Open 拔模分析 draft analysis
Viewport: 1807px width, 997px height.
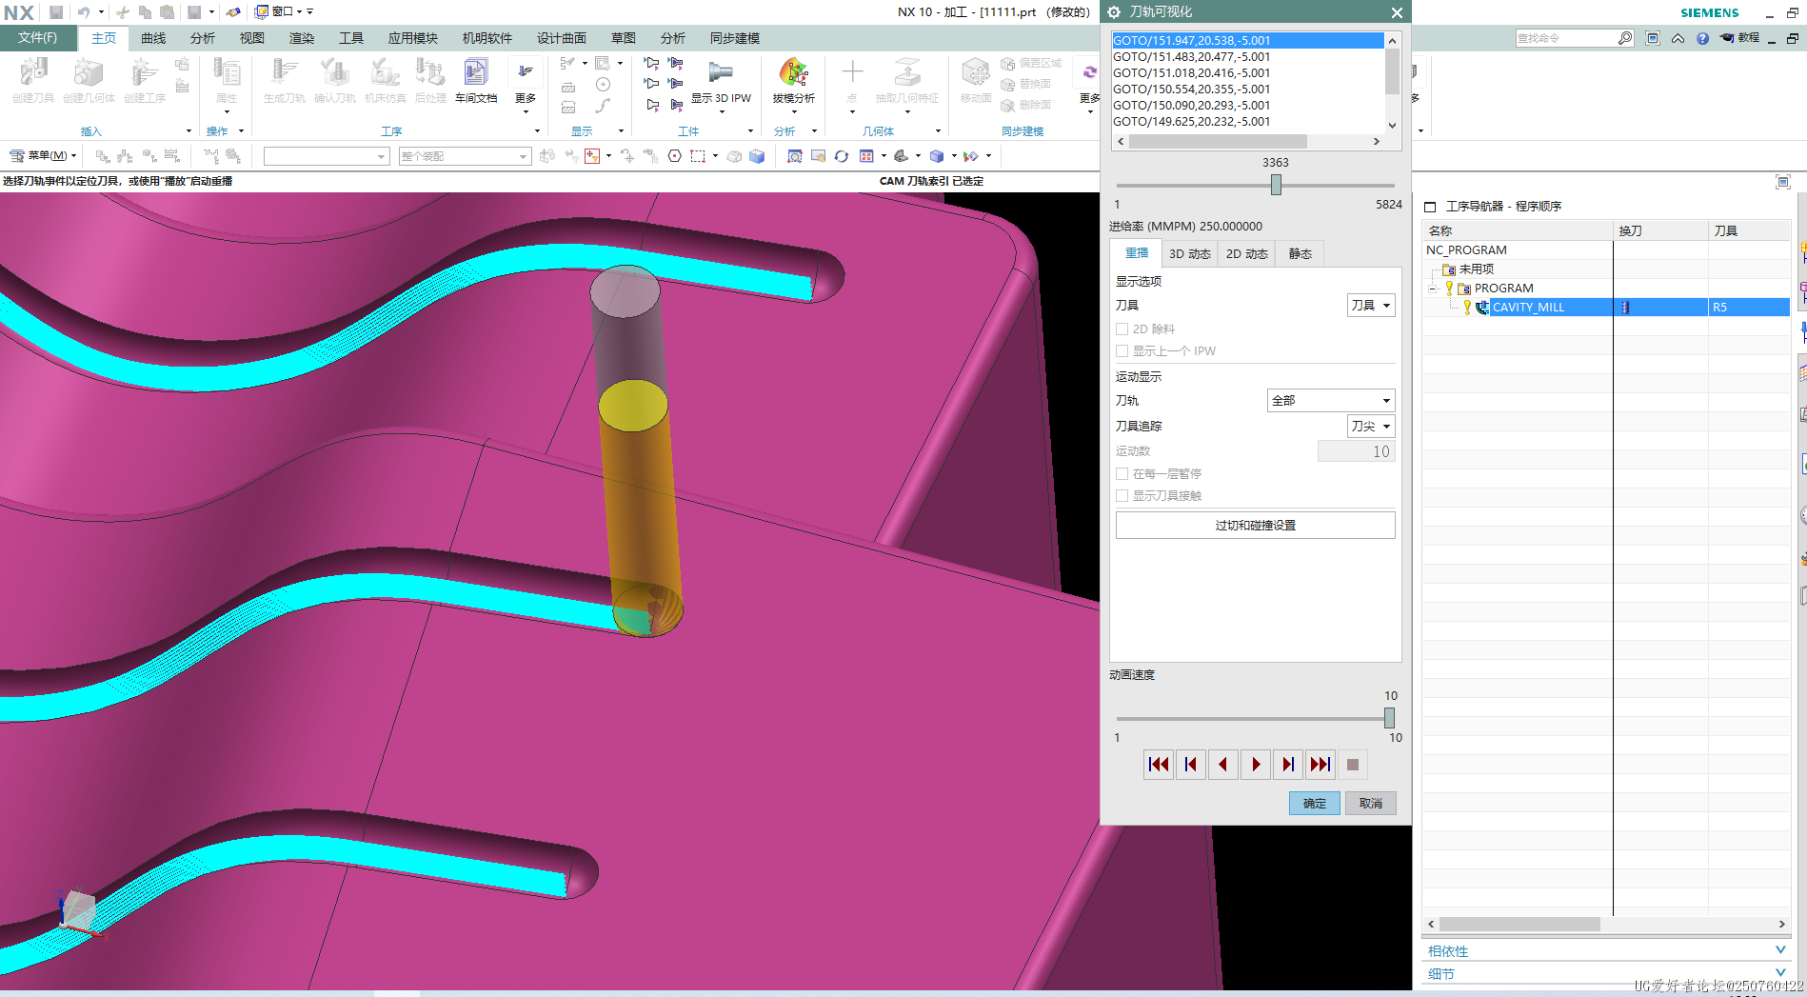793,80
